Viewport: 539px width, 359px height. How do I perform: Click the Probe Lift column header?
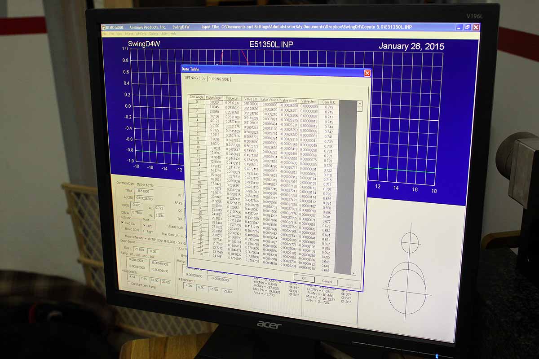(232, 98)
